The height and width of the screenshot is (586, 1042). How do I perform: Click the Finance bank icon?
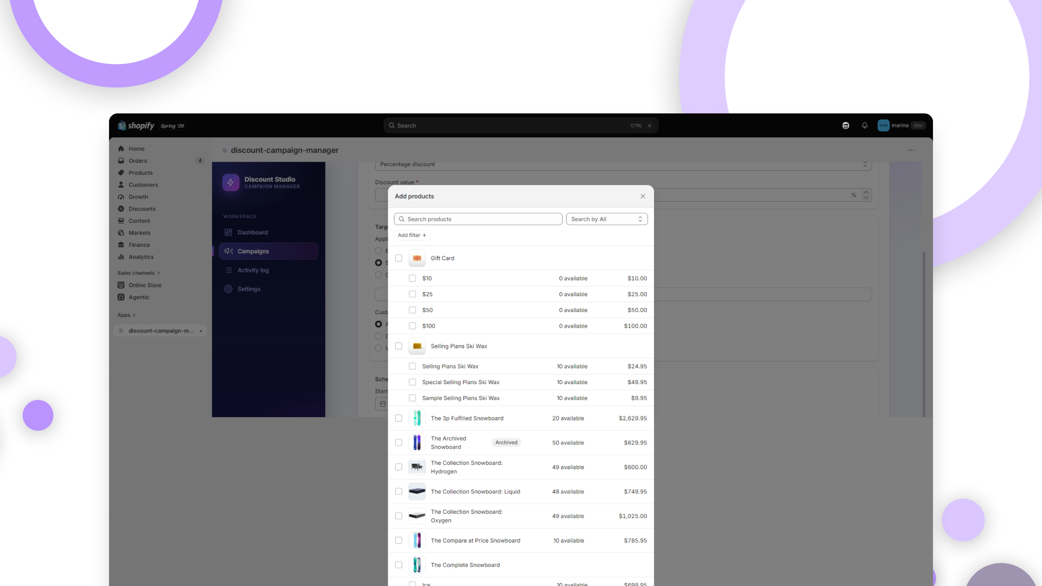(121, 245)
